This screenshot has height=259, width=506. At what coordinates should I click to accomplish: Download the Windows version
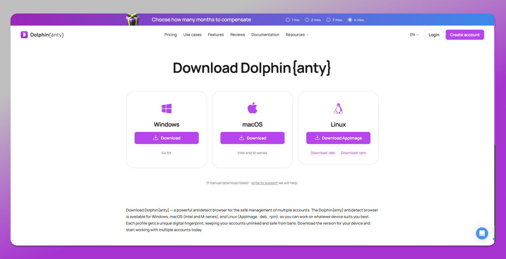click(167, 138)
